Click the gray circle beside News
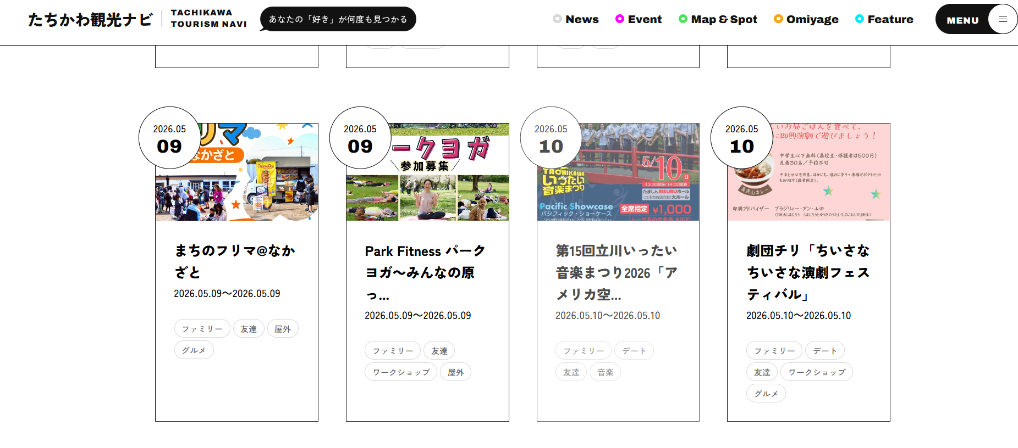The width and height of the screenshot is (1018, 448). [x=557, y=19]
